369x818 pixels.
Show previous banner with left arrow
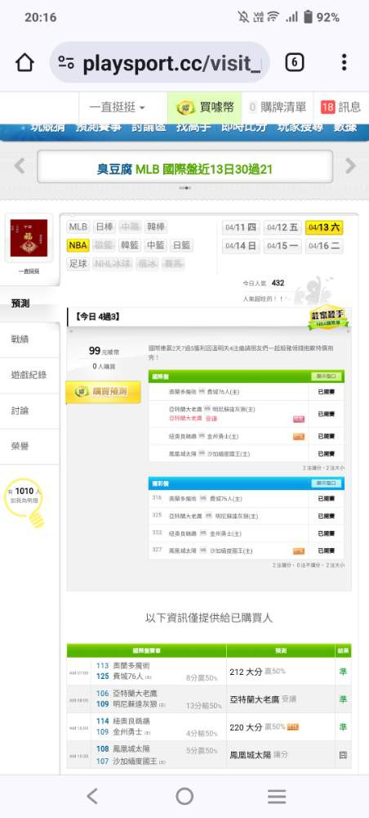tap(20, 166)
